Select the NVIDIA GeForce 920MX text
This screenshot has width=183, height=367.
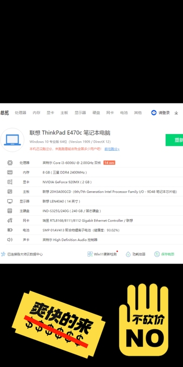coord(67,182)
